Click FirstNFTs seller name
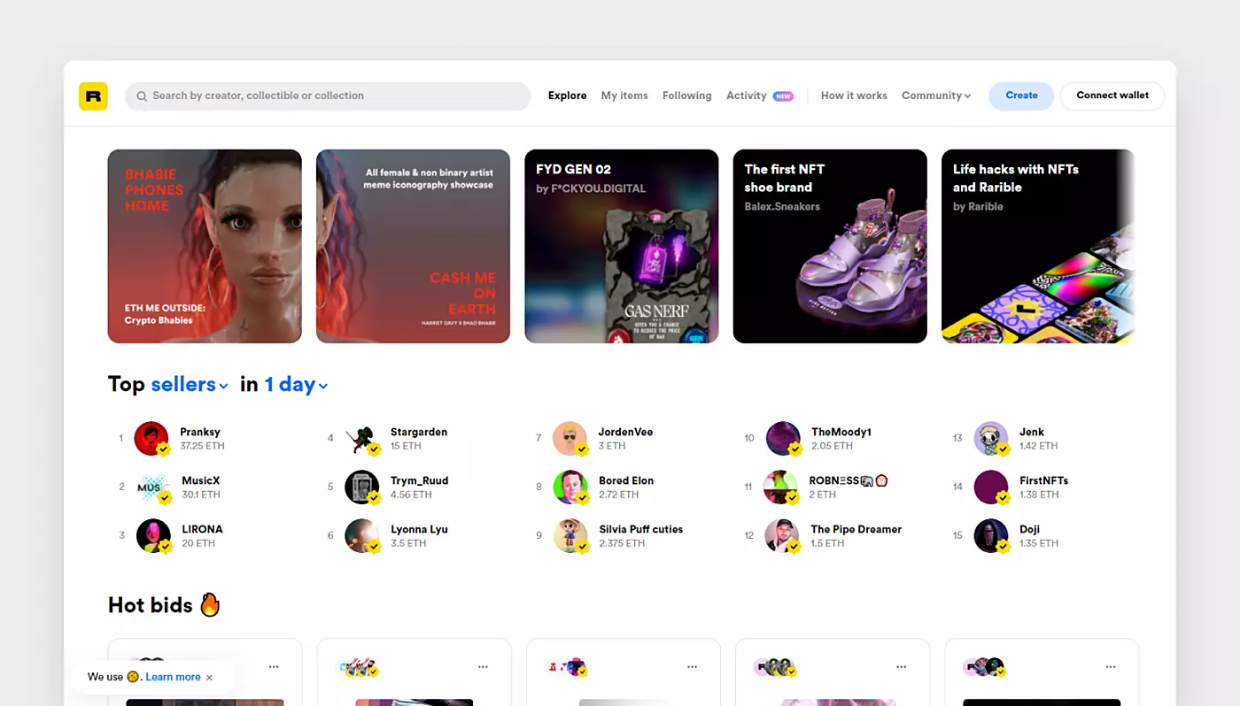This screenshot has height=706, width=1240. 1043,480
